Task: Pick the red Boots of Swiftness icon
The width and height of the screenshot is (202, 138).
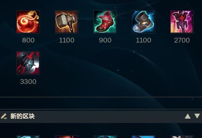Action: 105,22
